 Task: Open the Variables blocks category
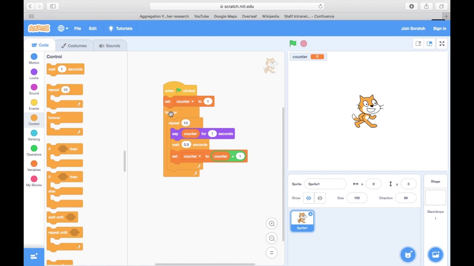point(34,166)
